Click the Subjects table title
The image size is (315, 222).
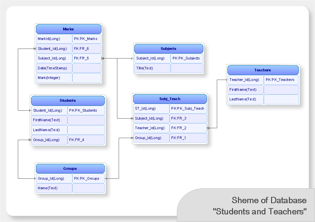169,49
